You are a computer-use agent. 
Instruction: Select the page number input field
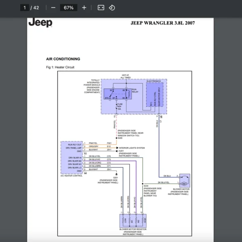[25, 8]
